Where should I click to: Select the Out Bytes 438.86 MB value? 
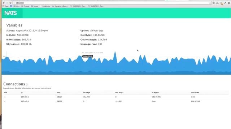point(99,35)
